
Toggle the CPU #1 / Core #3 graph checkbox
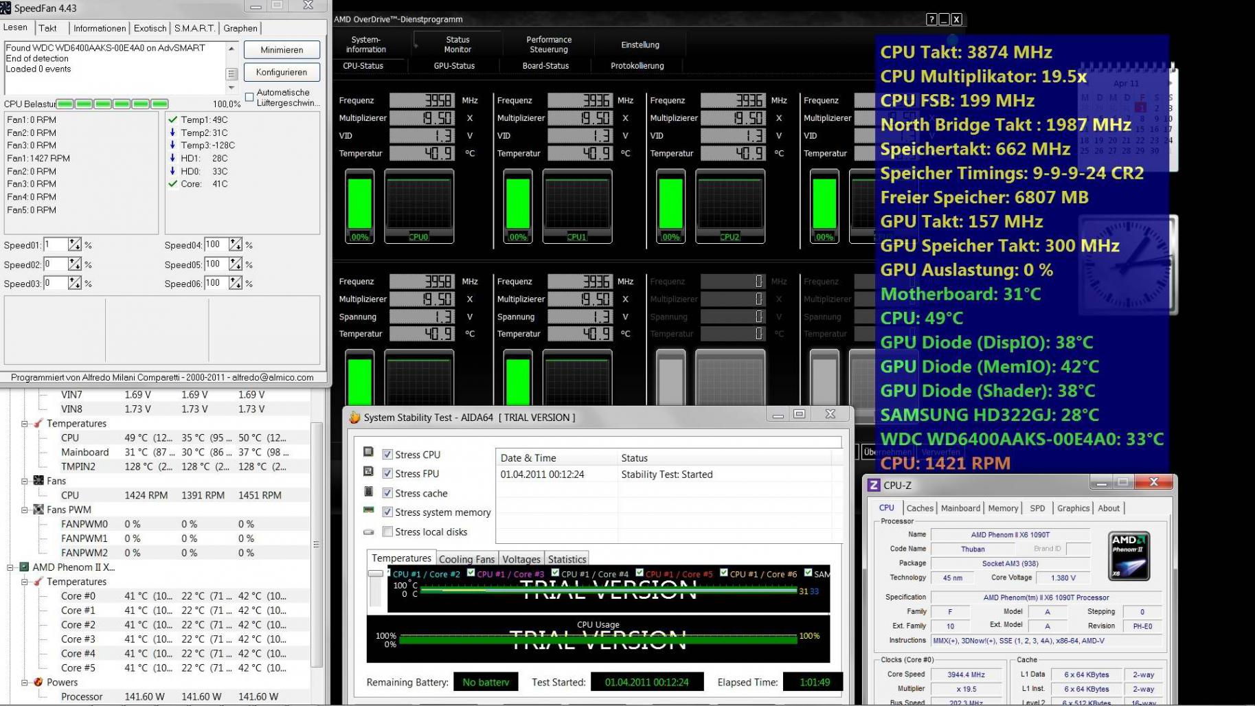[471, 573]
